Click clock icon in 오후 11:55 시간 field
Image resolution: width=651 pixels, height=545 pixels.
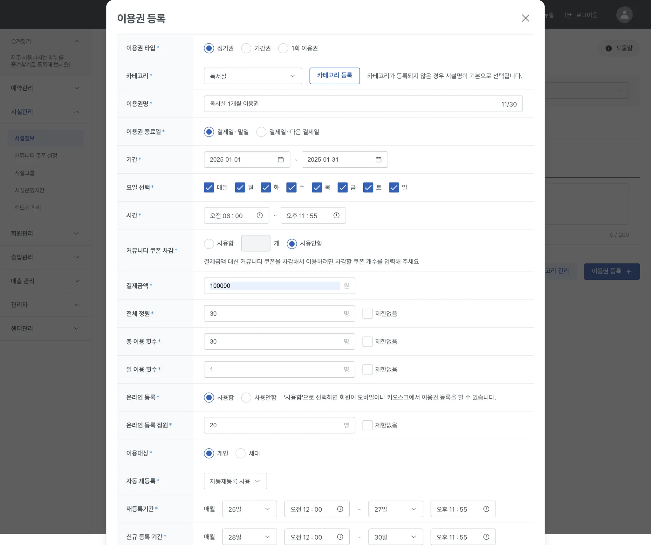336,215
